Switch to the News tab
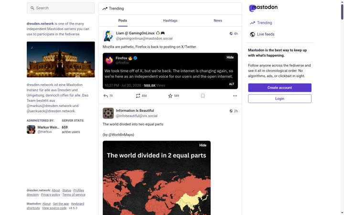344x215 pixels. pos(218,21)
